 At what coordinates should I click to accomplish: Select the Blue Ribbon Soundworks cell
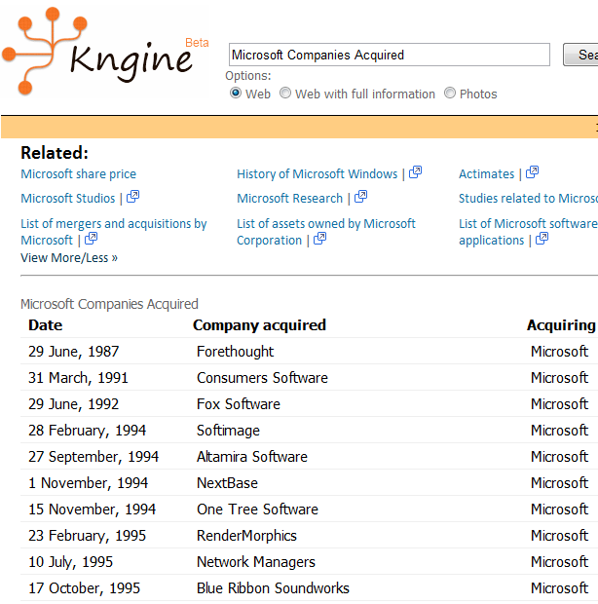[273, 588]
